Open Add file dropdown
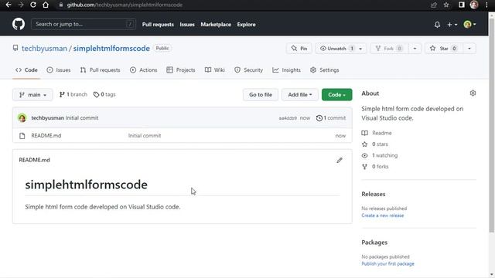This screenshot has height=278, width=495. (299, 94)
